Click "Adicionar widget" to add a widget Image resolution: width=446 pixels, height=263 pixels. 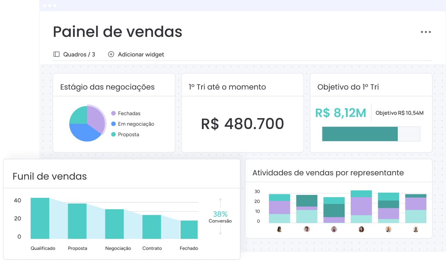140,54
